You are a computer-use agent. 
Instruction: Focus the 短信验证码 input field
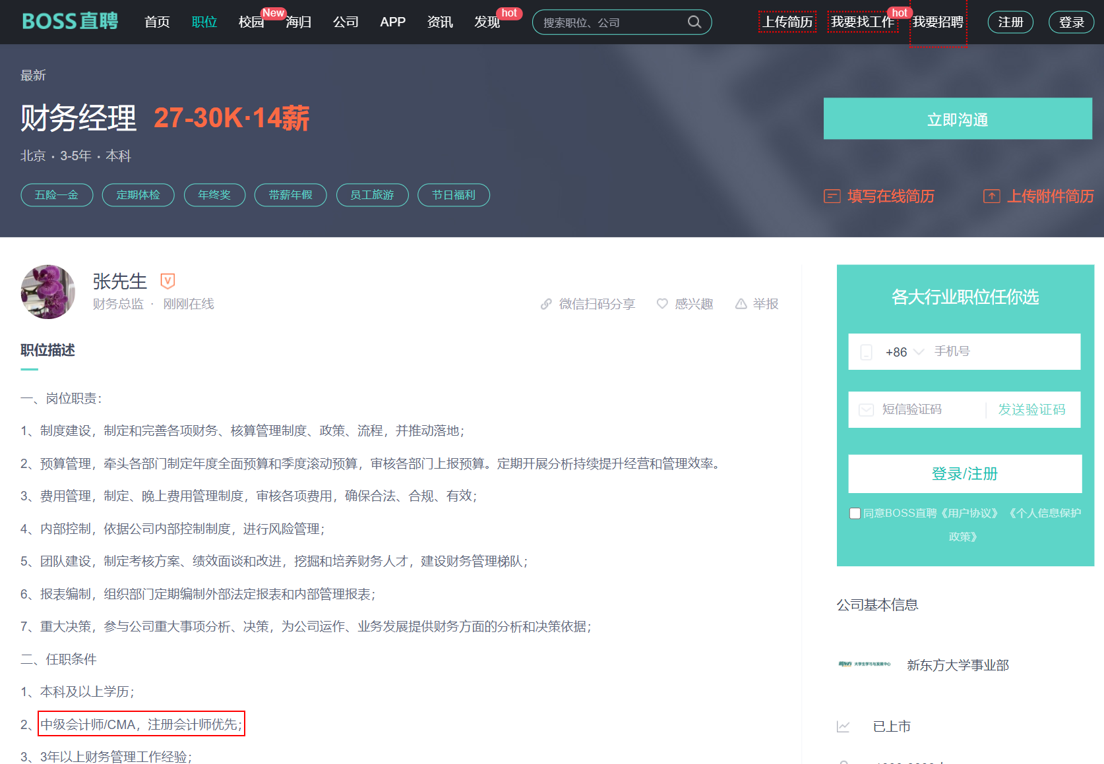click(x=930, y=409)
